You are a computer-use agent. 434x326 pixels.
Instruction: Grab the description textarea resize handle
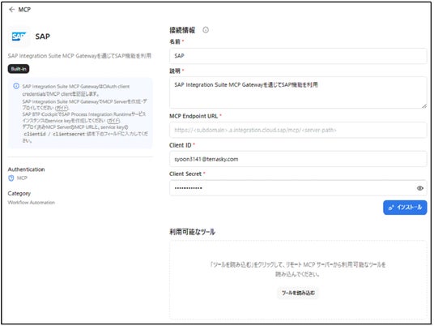tap(424, 106)
